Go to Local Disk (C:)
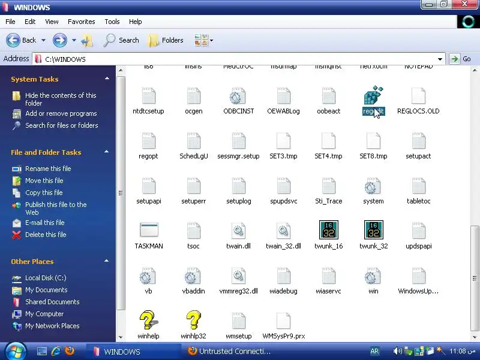 tap(46, 278)
